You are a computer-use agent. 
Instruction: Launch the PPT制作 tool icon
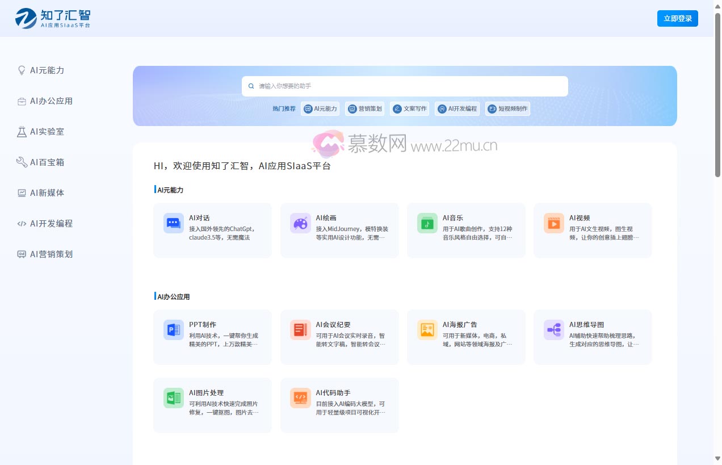click(x=173, y=330)
